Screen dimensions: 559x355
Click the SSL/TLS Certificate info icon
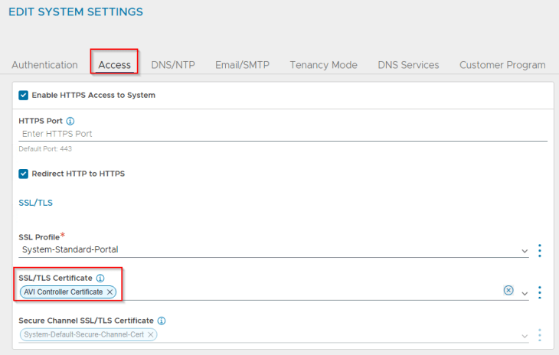(100, 278)
